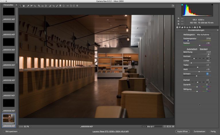Select the Red Eye Removal tool
The height and width of the screenshot is (135, 220).
click(x=54, y=6)
